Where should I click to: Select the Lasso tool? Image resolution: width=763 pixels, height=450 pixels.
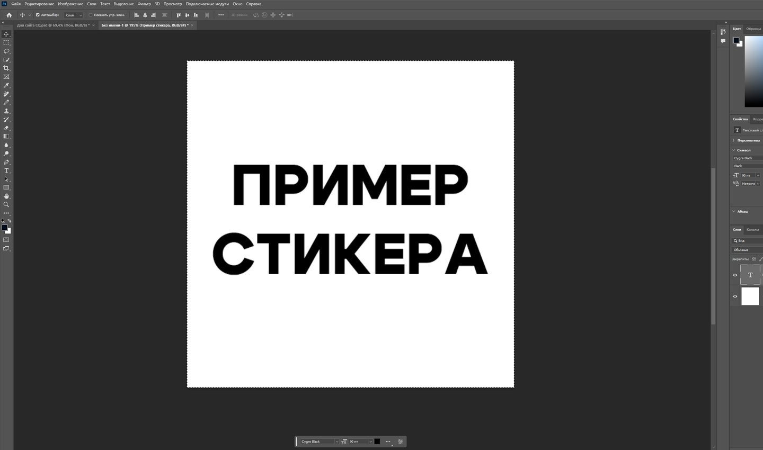click(x=6, y=51)
